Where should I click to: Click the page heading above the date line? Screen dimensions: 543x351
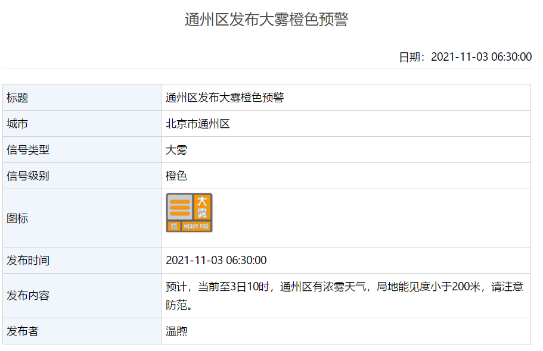pos(266,19)
